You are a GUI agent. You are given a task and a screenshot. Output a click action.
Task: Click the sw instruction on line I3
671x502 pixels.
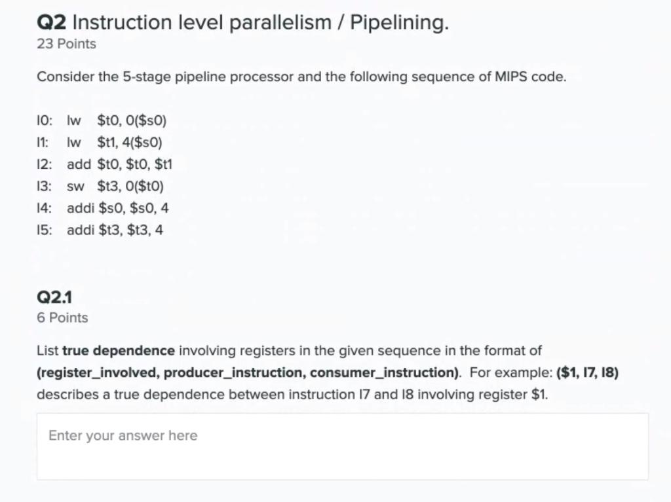coord(75,186)
